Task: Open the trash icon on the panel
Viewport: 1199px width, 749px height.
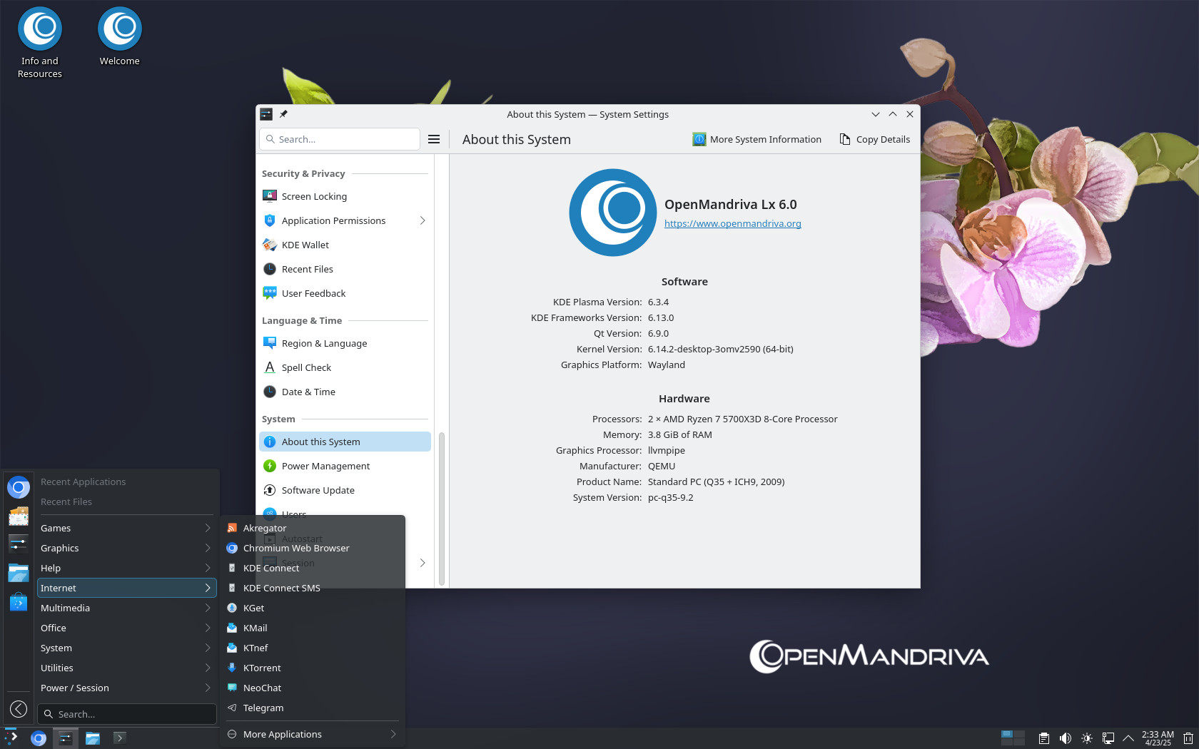Action: (x=1188, y=738)
